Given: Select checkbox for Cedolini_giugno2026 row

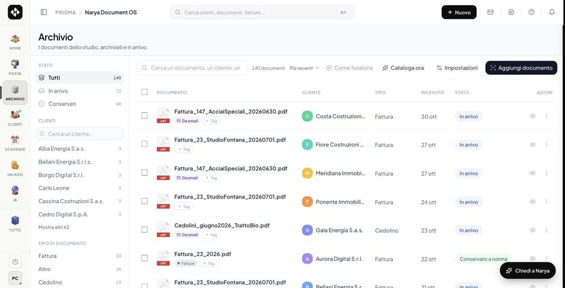Looking at the screenshot, I should 145,230.
